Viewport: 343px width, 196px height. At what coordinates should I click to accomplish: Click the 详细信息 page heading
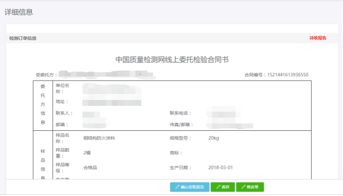[19, 12]
